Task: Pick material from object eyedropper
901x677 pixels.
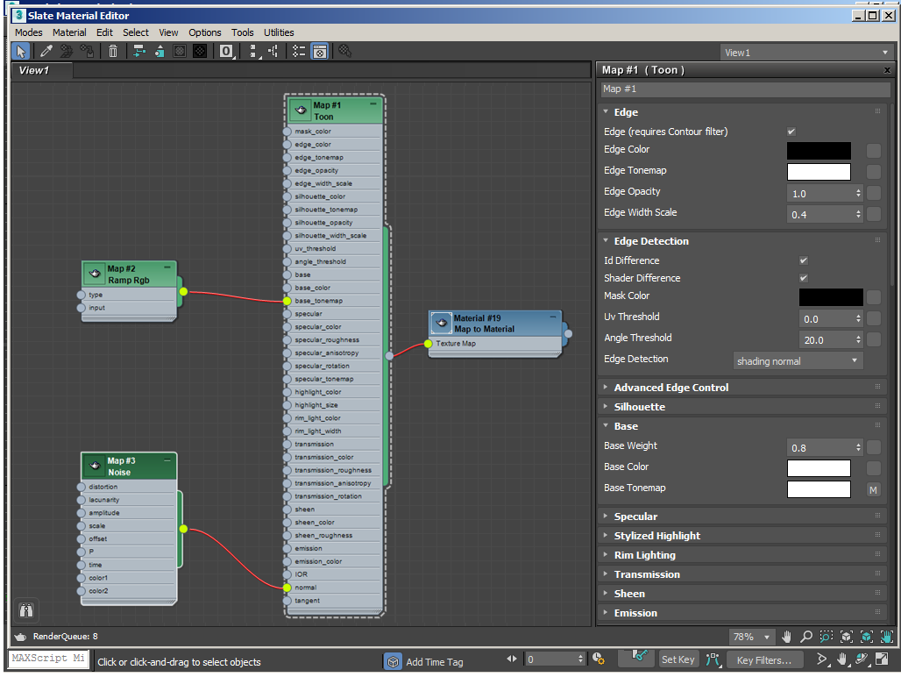Action: 46,51
